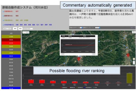The width and height of the screenshot is (136, 91).
Task: Click the 兵庫 link in the blue row
Action: [17, 25]
